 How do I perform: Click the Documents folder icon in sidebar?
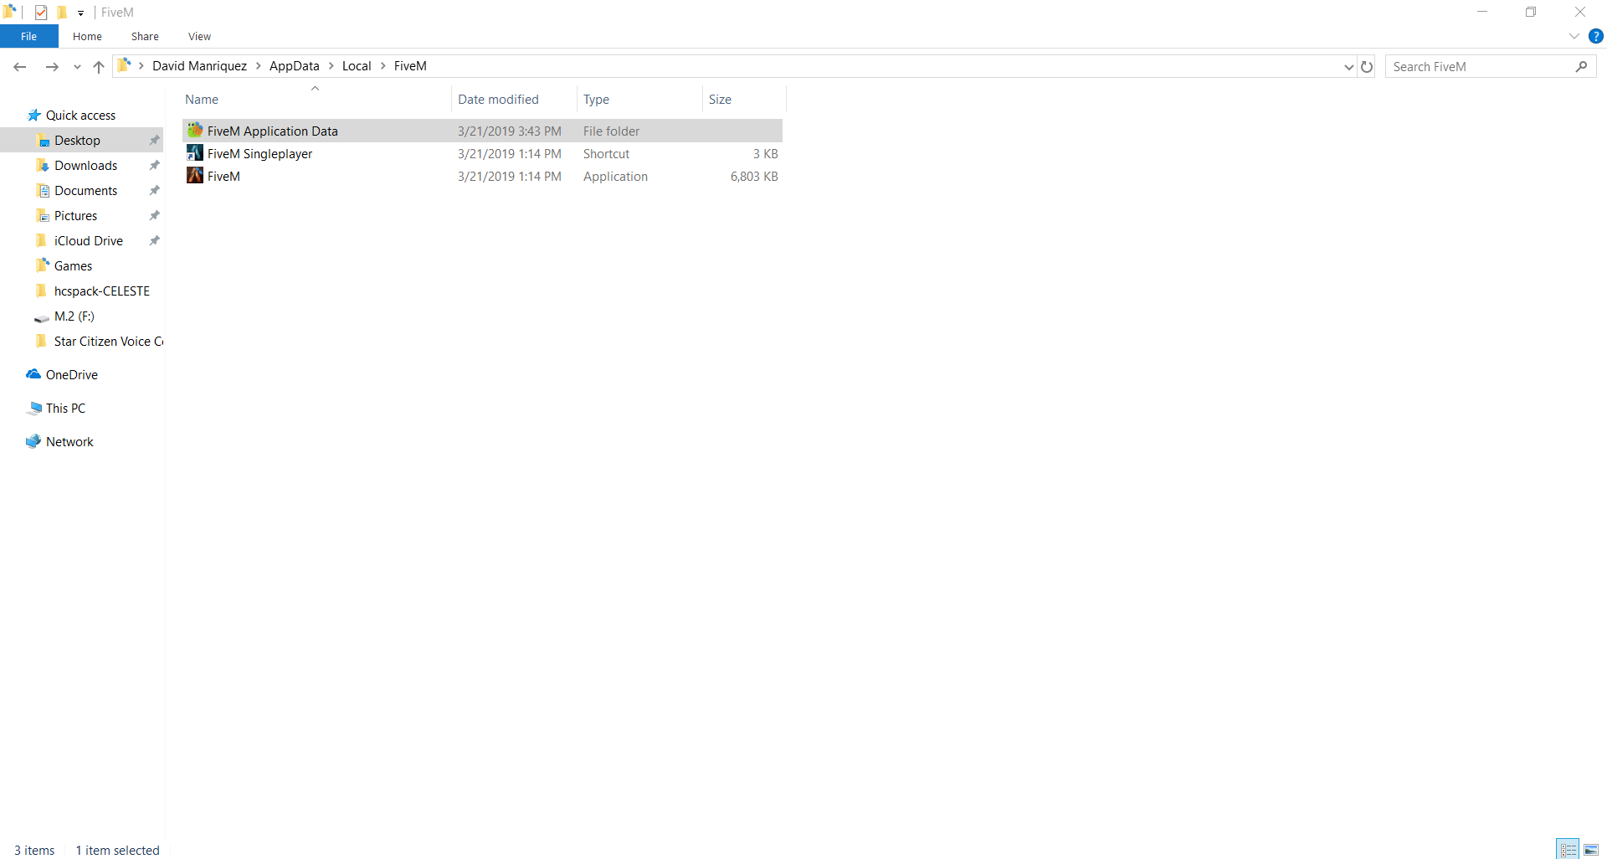pos(44,191)
